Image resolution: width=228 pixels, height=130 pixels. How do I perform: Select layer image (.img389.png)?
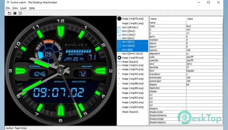[x=133, y=88]
